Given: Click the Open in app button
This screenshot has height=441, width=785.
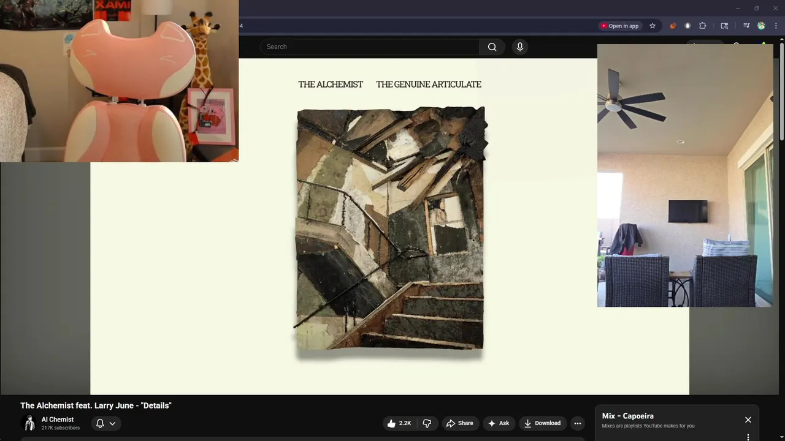Looking at the screenshot, I should pyautogui.click(x=619, y=26).
